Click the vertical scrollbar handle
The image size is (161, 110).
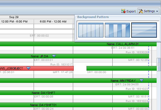click(159, 65)
